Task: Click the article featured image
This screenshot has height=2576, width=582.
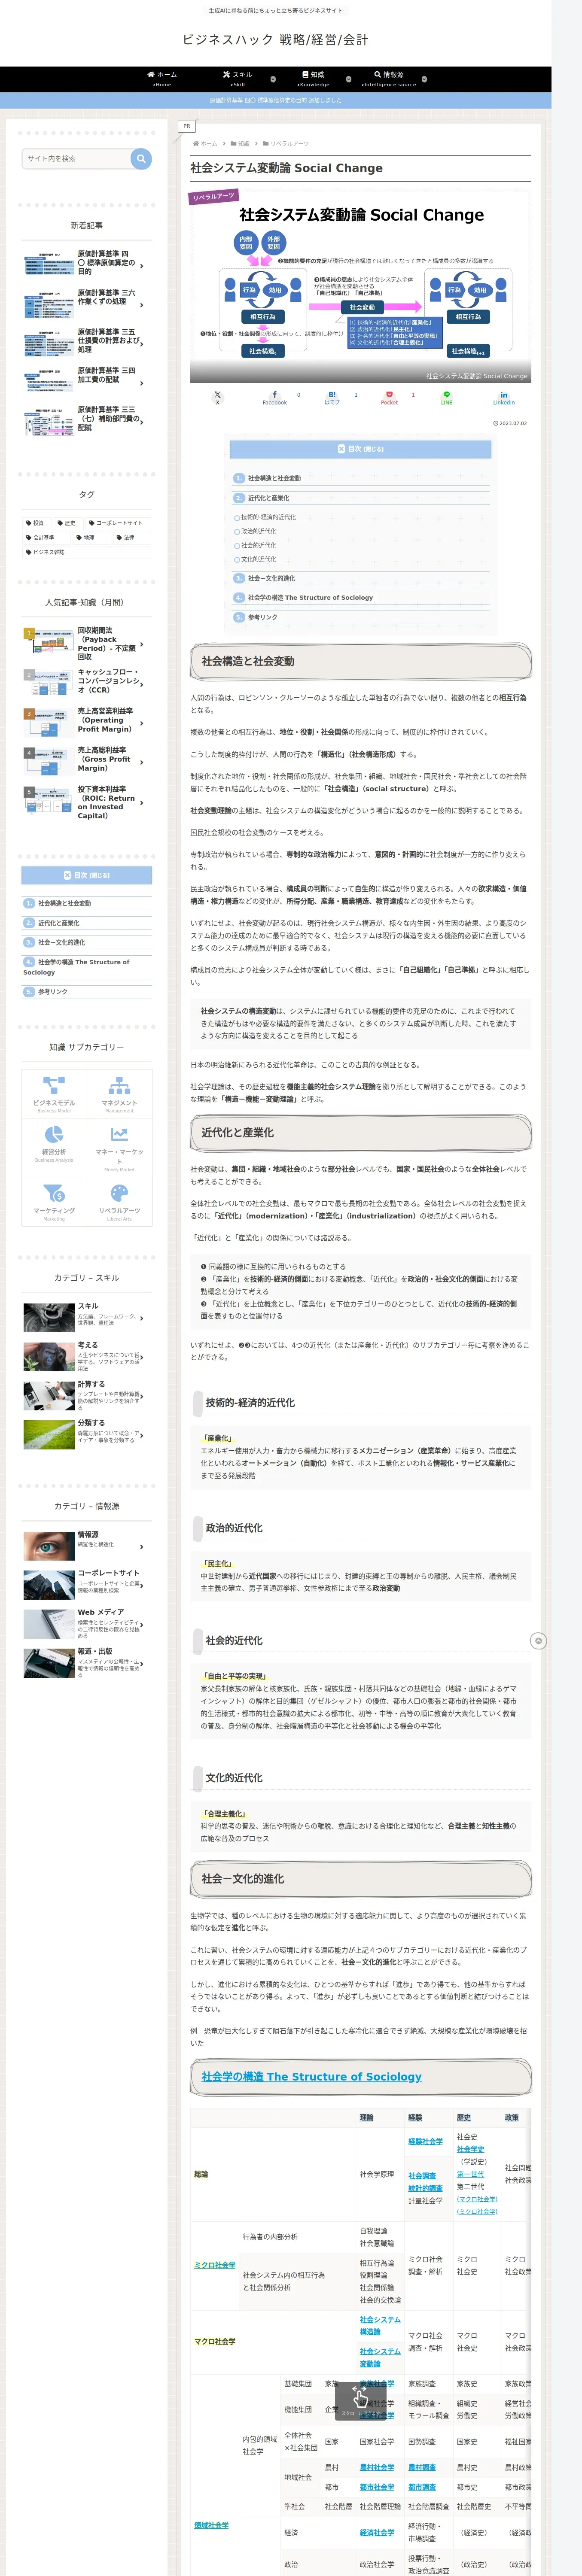Action: click(360, 287)
